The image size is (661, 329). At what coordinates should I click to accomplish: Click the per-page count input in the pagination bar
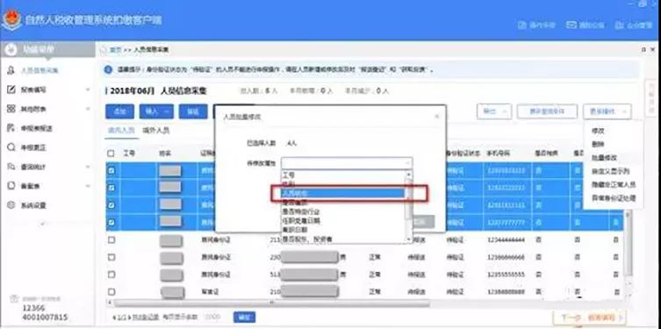(212, 318)
